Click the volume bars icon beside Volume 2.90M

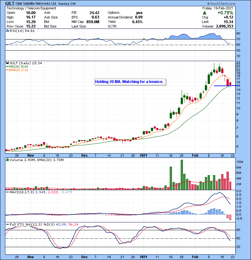7,160
